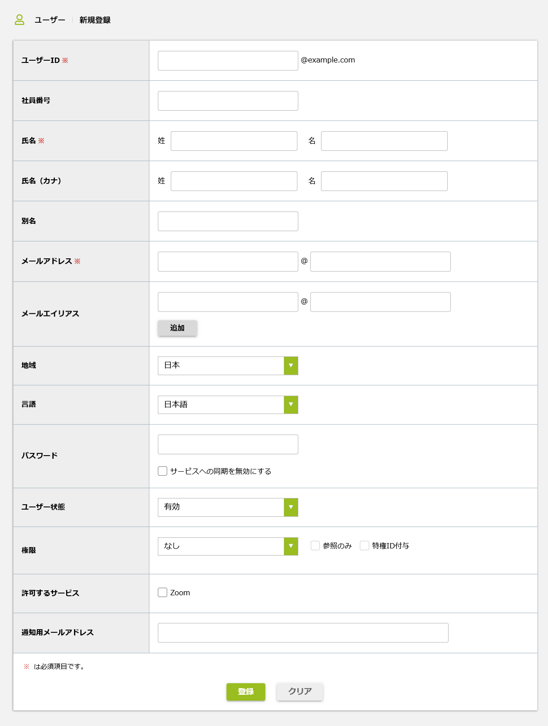Tick the 特権ID付与 checkbox

365,546
